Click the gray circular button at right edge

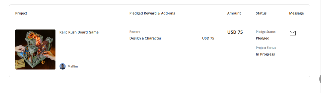pos(320,79)
